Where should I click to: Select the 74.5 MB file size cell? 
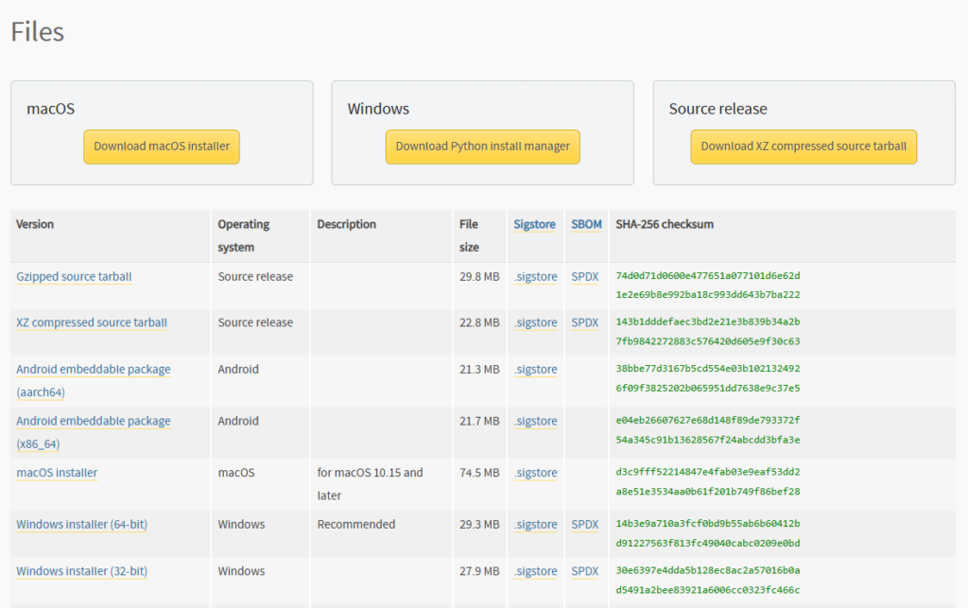click(479, 473)
